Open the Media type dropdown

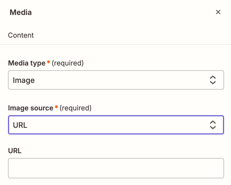pos(116,80)
